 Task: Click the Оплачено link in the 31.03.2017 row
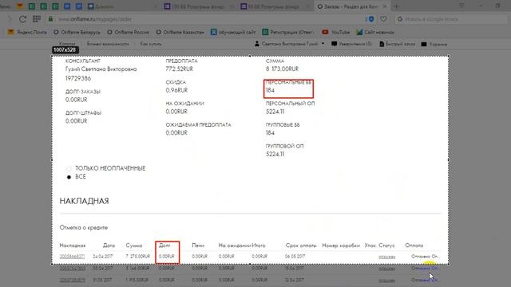pos(425,280)
